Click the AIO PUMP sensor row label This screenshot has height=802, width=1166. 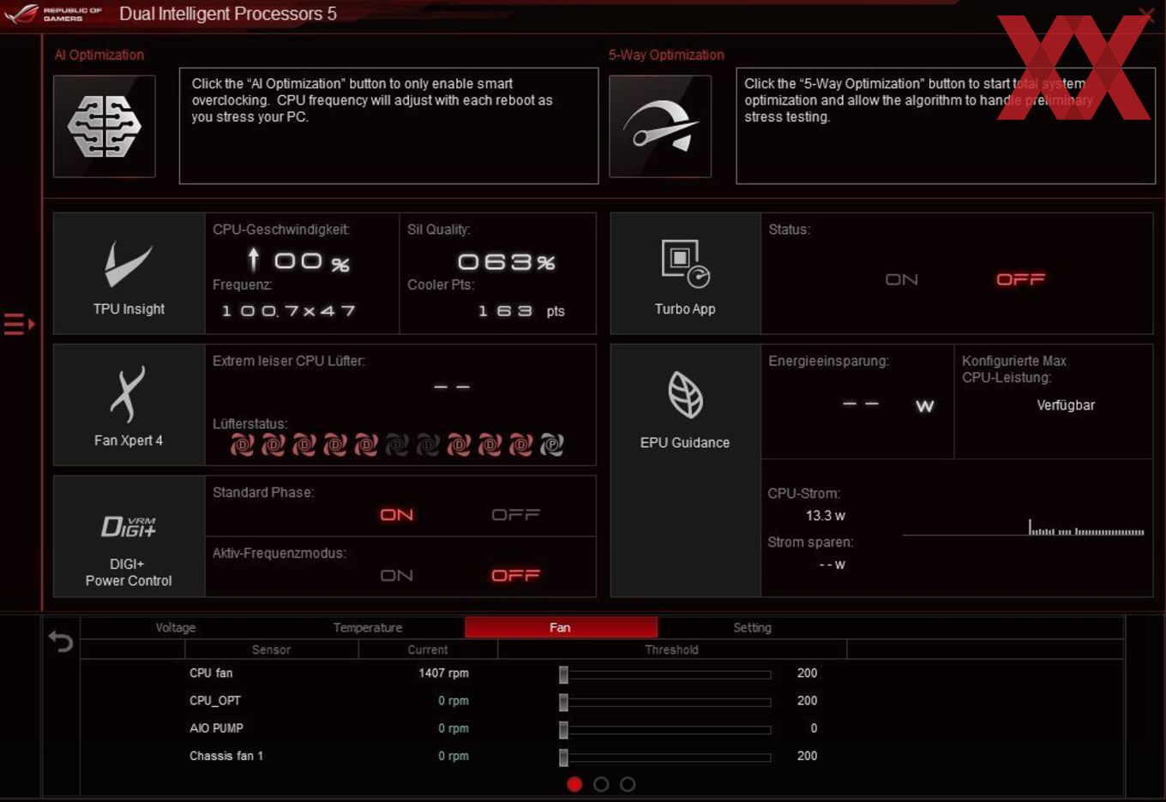point(216,727)
